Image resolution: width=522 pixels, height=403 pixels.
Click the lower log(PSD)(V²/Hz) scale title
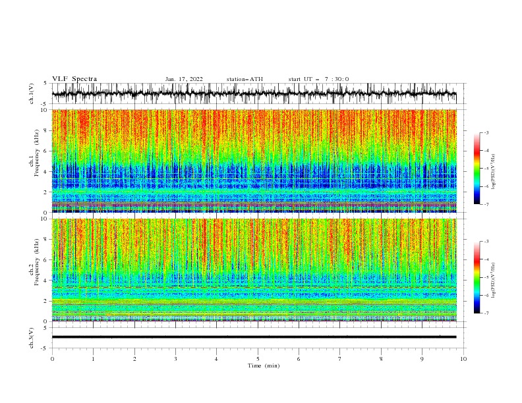[x=494, y=280]
